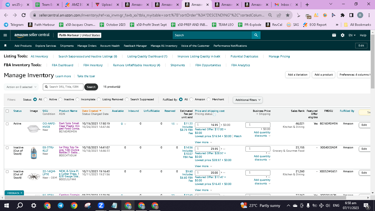Image resolution: width=375 pixels, height=211 pixels.
Task: Choose the Search Suppressed status radio button
Action: coord(127,99)
